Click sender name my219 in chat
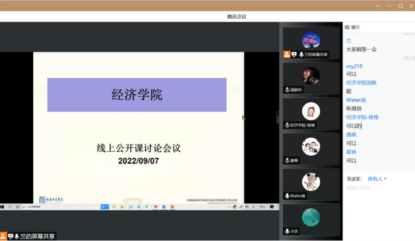Image resolution: width=415 pixels, height=241 pixels. tap(354, 66)
